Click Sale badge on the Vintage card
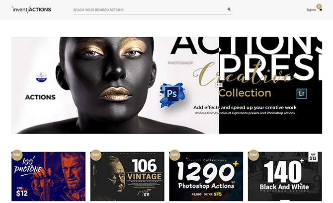 tap(96, 155)
